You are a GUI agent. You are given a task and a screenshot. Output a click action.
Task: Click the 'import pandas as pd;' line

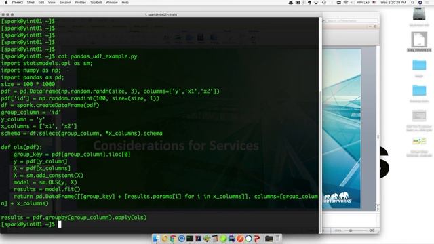click(x=33, y=77)
